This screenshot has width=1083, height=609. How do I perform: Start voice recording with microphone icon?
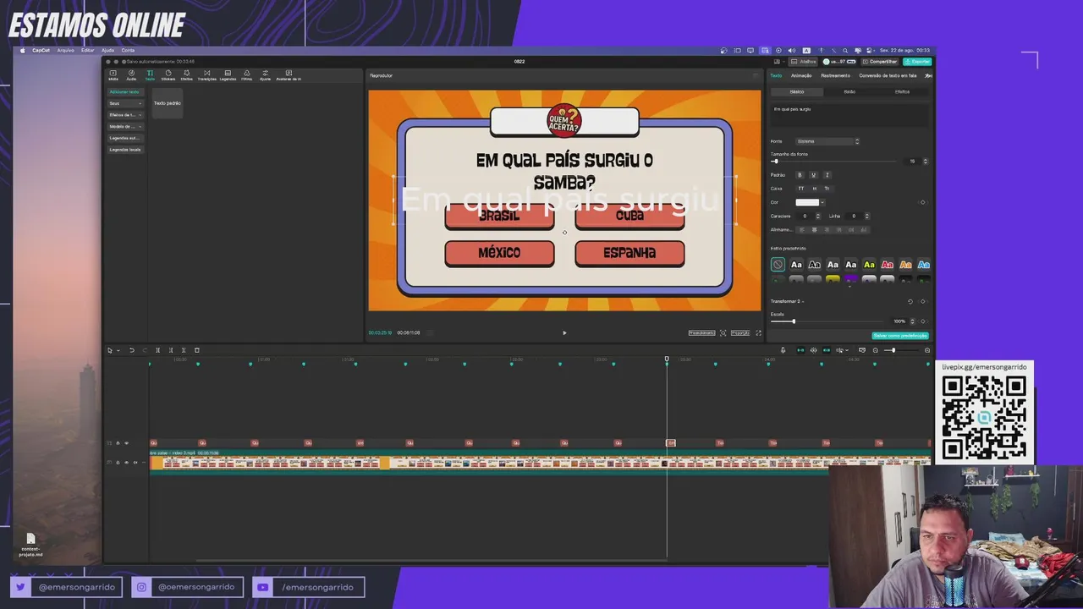click(783, 350)
